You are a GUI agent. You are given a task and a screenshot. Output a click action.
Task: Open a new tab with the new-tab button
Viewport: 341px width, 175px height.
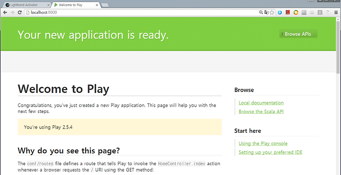pos(105,5)
